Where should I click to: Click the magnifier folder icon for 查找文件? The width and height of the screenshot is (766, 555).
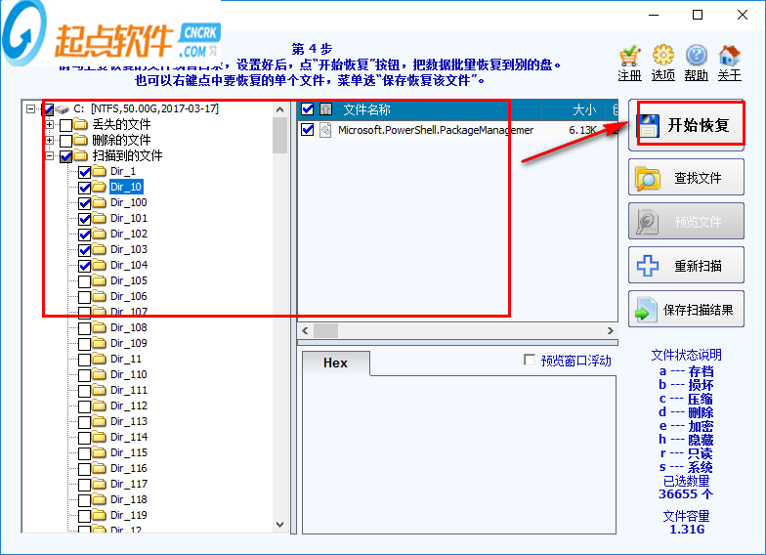click(x=647, y=178)
